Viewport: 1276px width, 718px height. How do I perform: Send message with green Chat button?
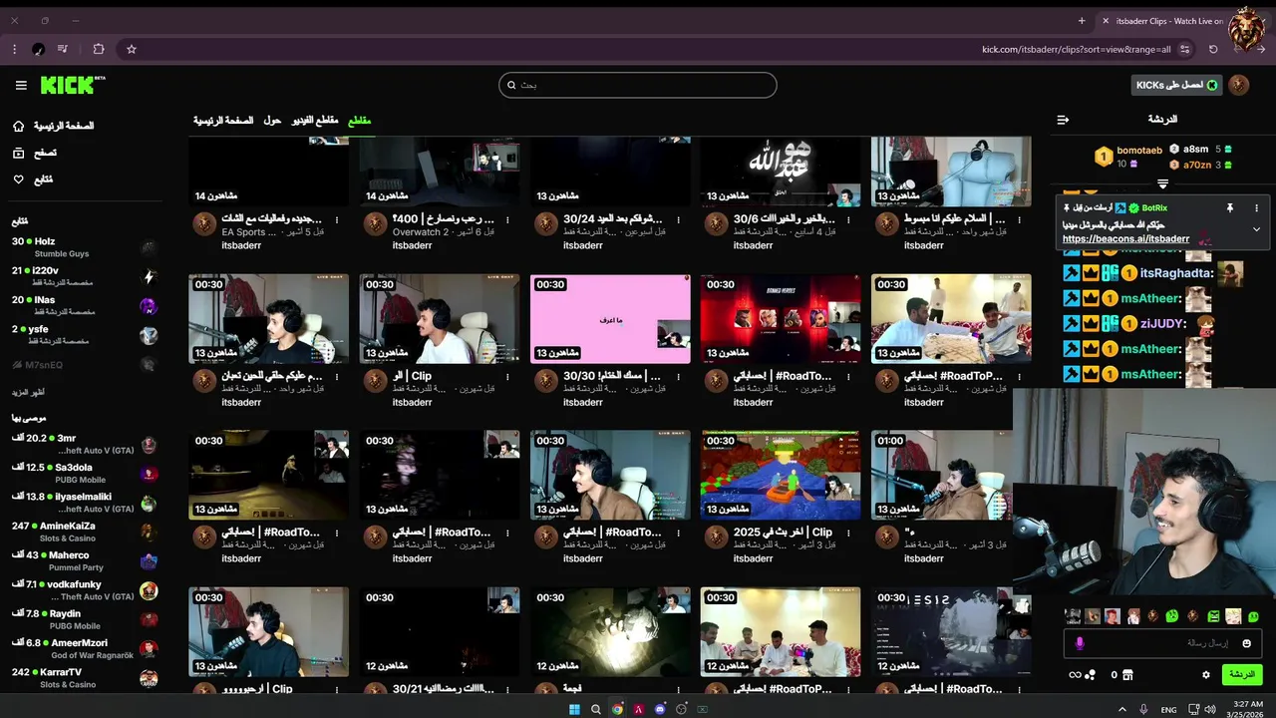(x=1242, y=675)
